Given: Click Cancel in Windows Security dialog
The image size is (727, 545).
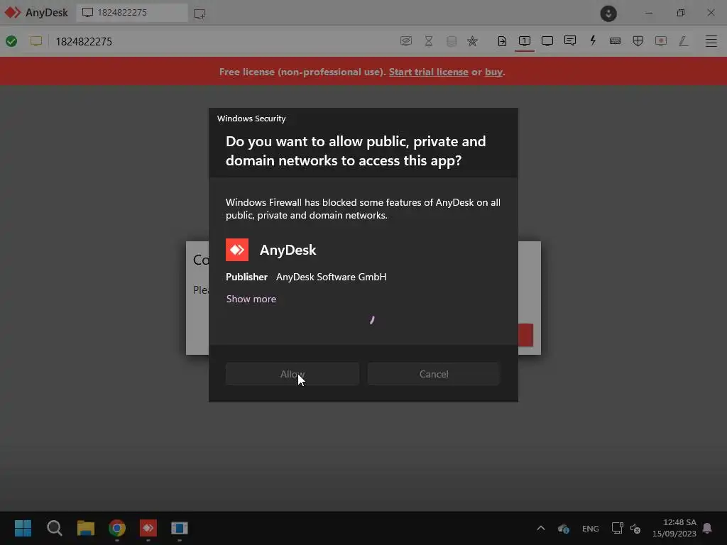Looking at the screenshot, I should pos(434,374).
